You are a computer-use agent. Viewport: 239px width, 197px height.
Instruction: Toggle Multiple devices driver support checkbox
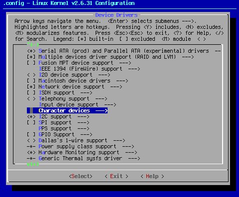pyautogui.click(x=31, y=57)
